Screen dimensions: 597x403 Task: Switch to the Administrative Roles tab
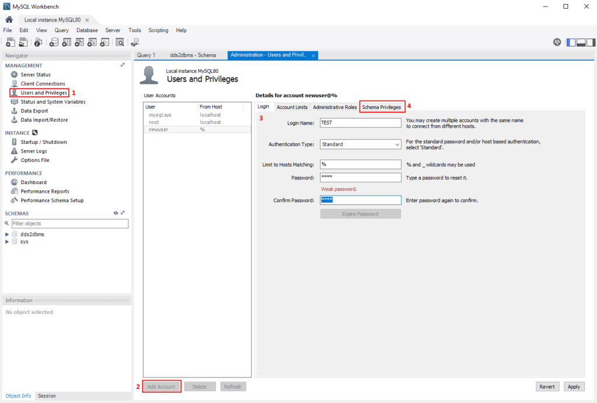pyautogui.click(x=335, y=107)
